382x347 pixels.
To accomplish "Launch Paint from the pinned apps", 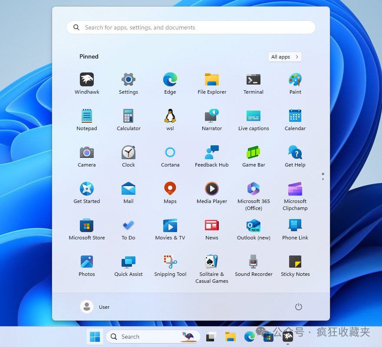I will point(295,80).
